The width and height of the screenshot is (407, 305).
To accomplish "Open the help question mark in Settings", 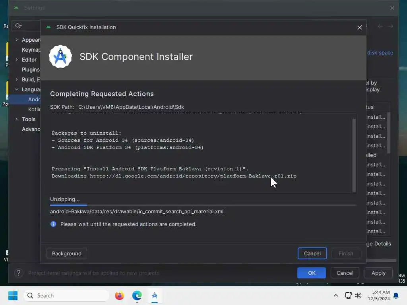I will click(x=19, y=273).
